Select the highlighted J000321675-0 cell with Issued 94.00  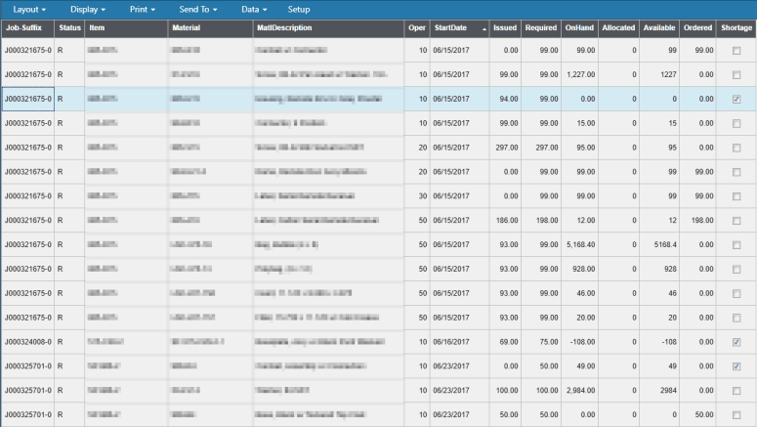[28, 99]
